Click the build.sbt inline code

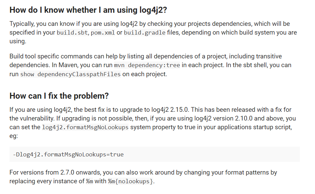pos(72,33)
